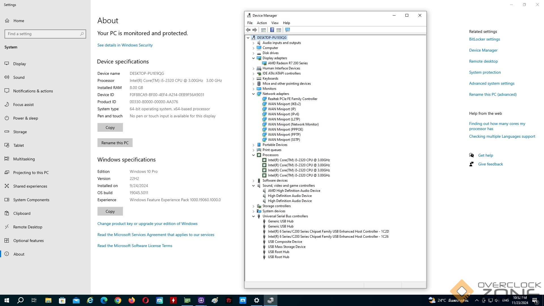Collapse the Processors node
Image resolution: width=544 pixels, height=306 pixels.
[x=254, y=155]
